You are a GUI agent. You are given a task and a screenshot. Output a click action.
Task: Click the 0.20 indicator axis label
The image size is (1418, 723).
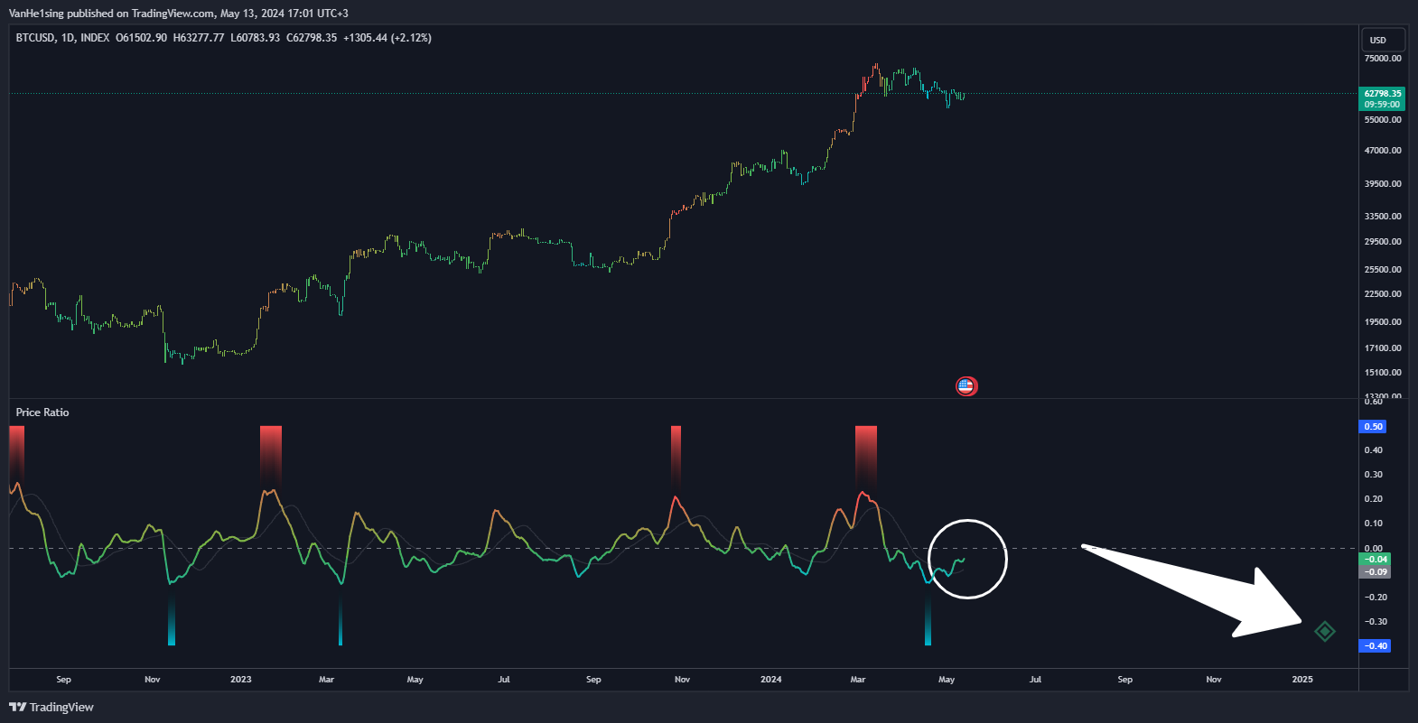pyautogui.click(x=1373, y=499)
